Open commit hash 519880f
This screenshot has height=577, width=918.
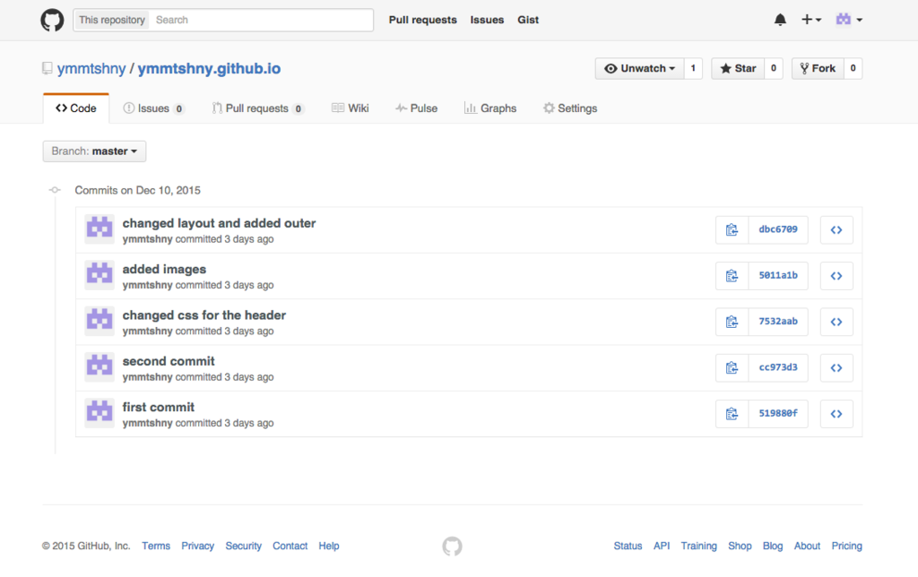click(778, 414)
